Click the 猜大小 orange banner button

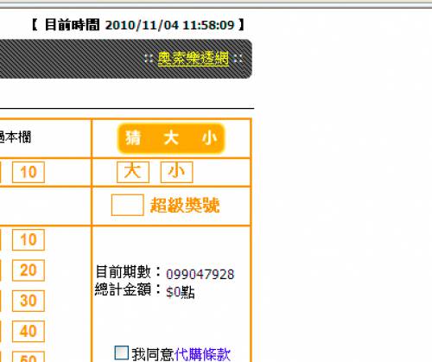[171, 138]
